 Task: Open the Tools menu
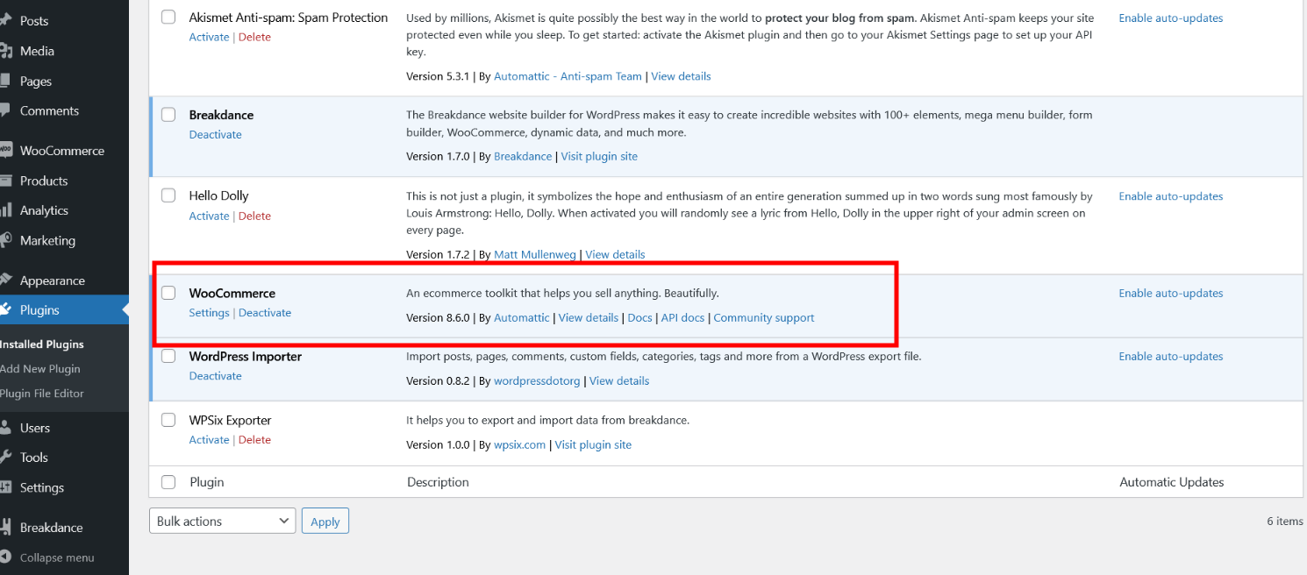34,458
